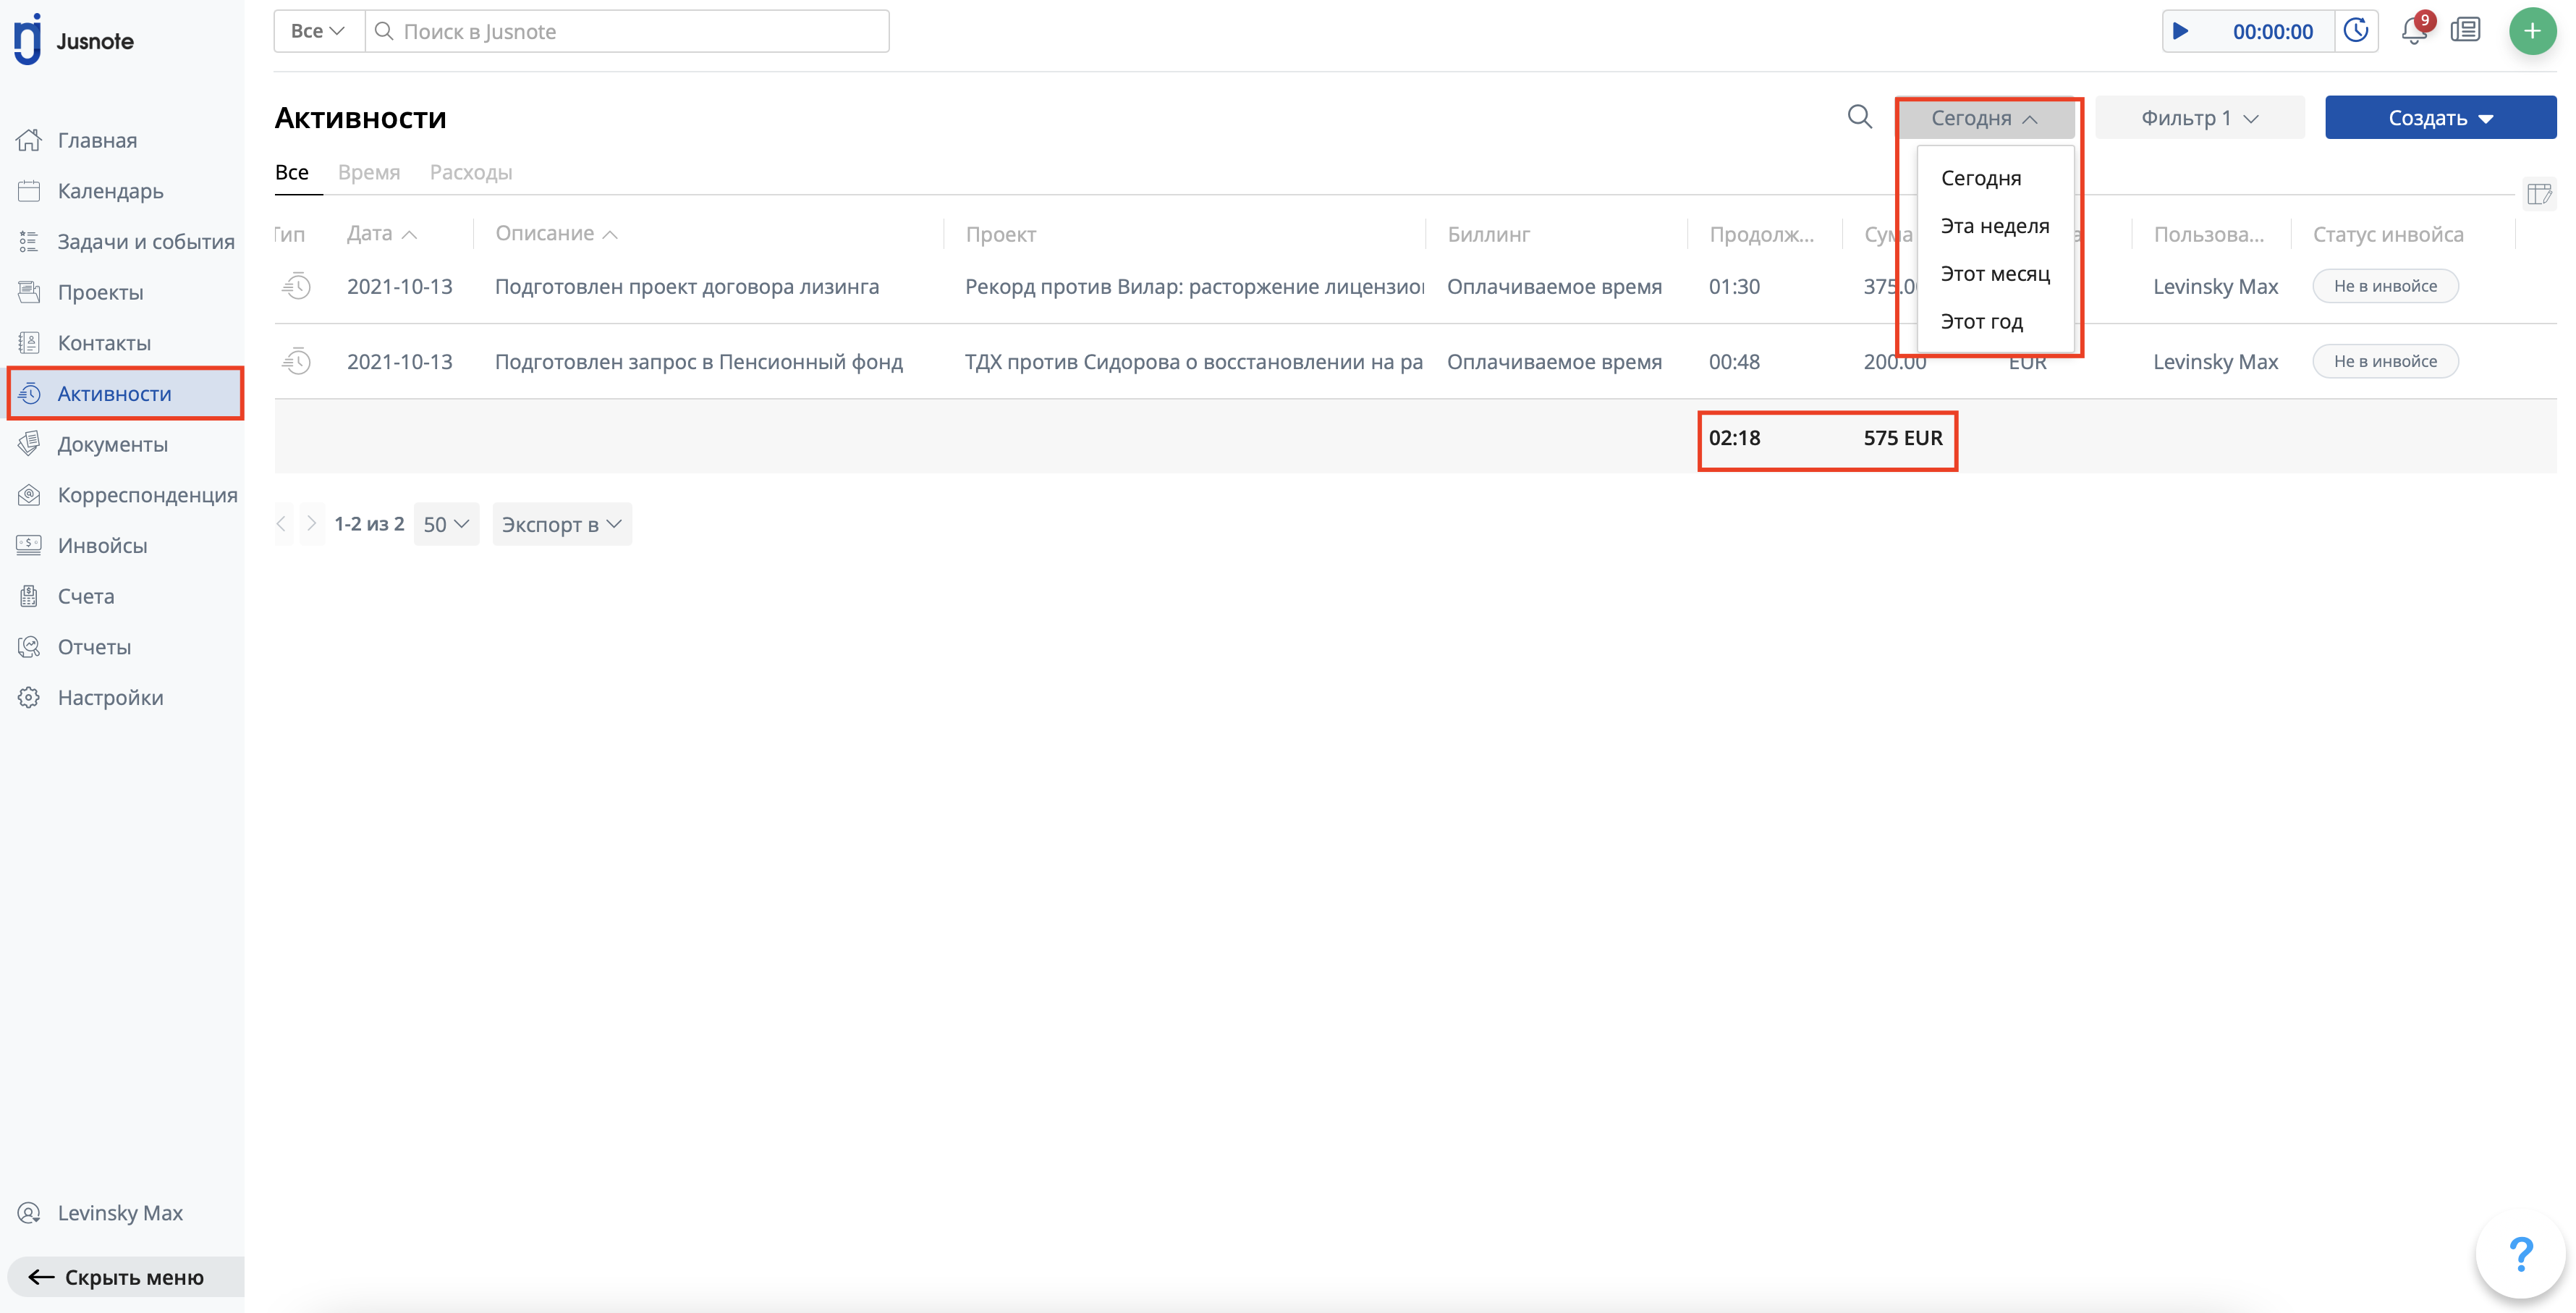
Task: Open Инвойсы section
Action: pyautogui.click(x=102, y=545)
